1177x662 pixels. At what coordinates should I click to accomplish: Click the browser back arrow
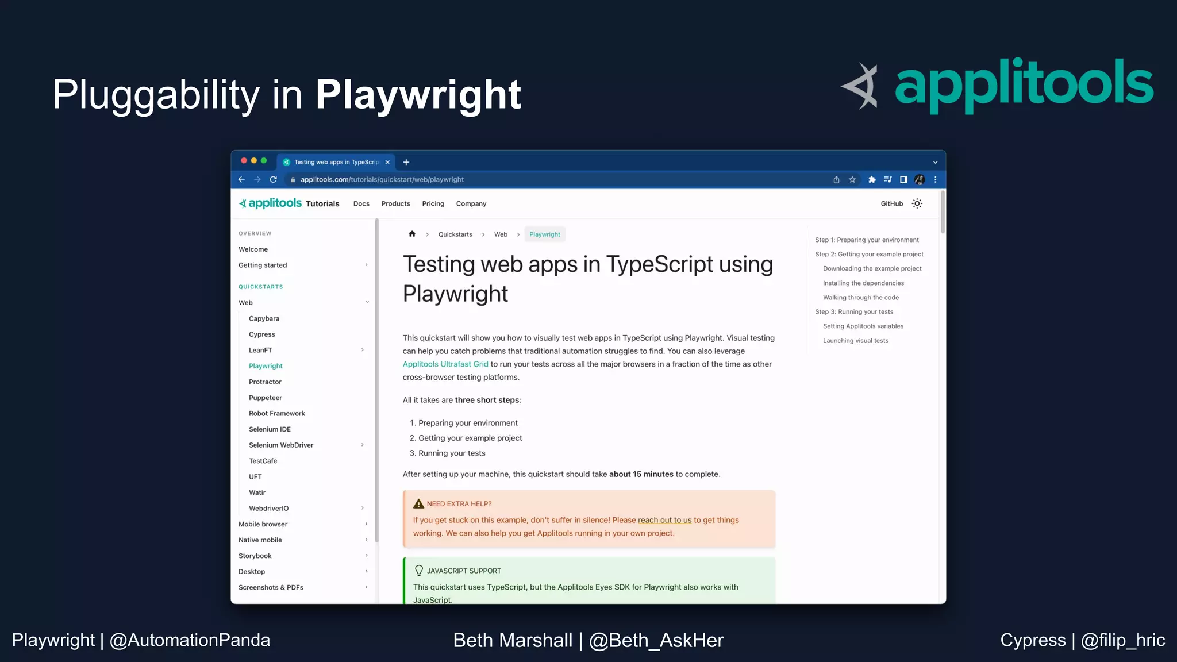[241, 179]
